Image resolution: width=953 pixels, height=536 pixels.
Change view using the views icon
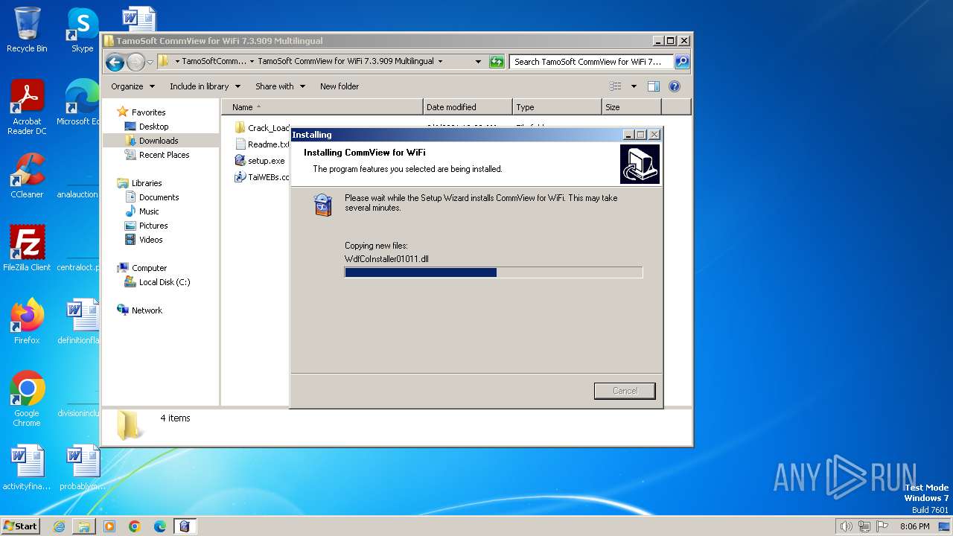coord(616,86)
